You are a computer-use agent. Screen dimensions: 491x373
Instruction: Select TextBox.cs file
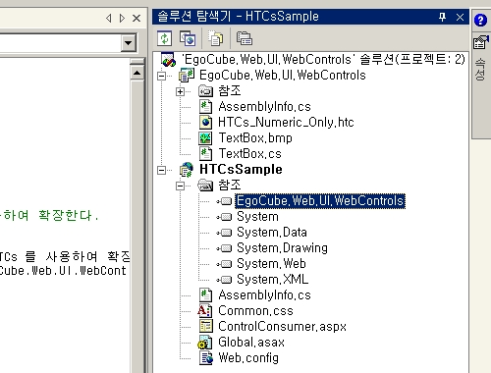[249, 154]
